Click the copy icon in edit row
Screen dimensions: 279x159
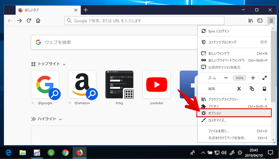pos(252,89)
